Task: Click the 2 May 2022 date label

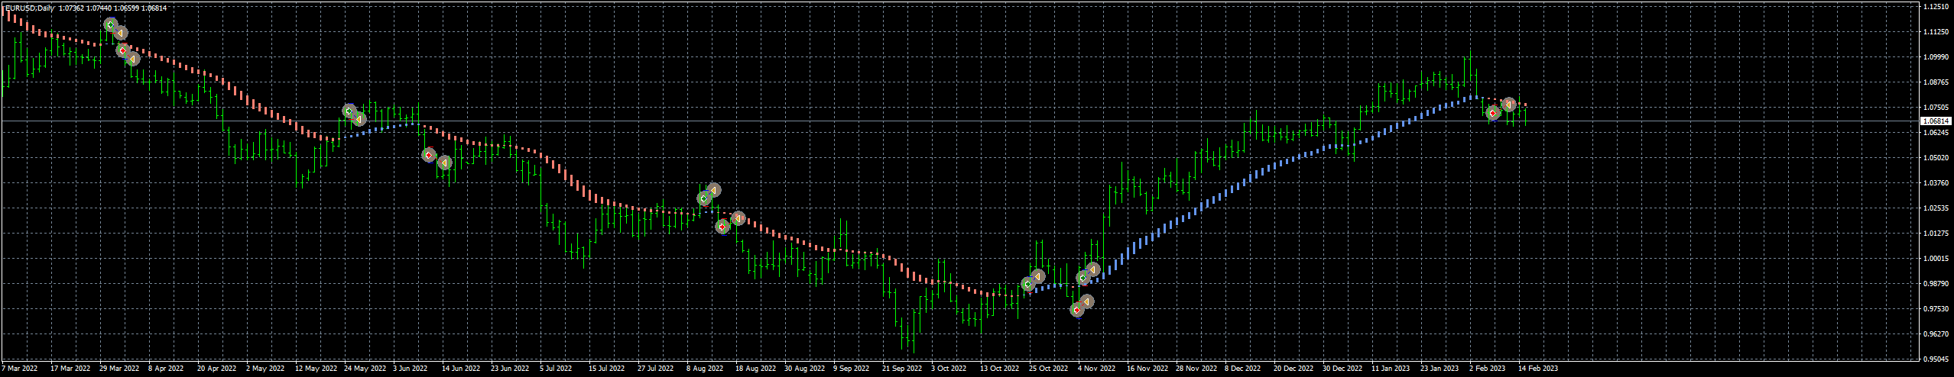Action: click(x=265, y=369)
